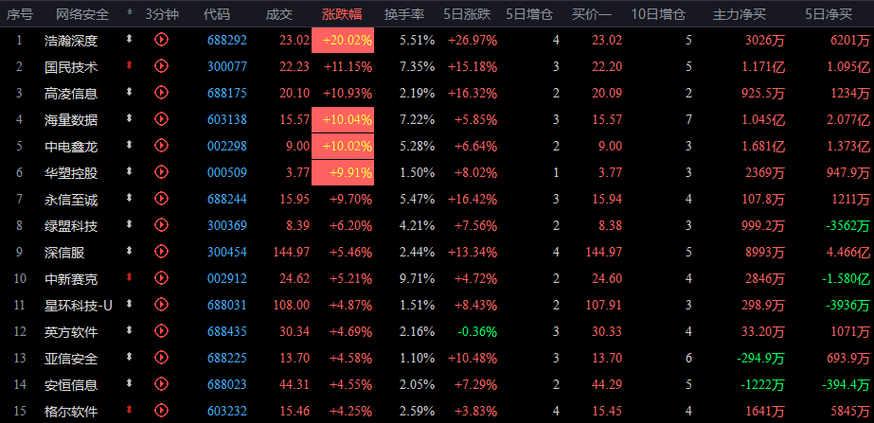
Task: Click the red marker icon beside 中新赛克
Action: [x=130, y=277]
